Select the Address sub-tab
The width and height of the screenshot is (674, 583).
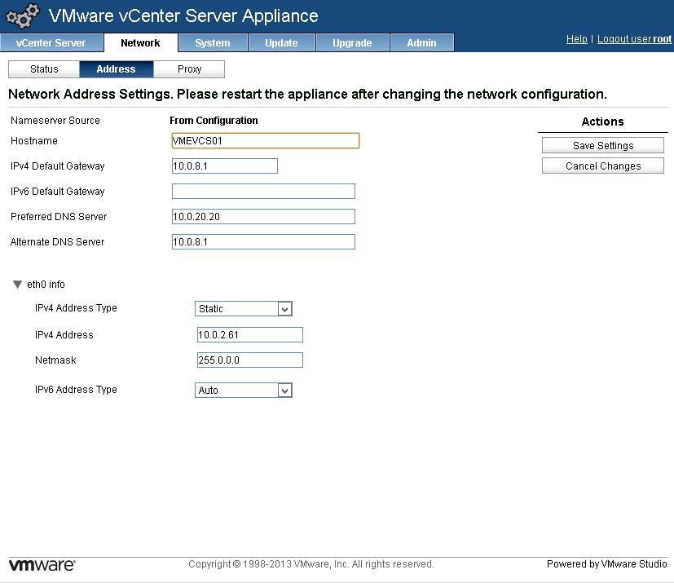pyautogui.click(x=116, y=69)
